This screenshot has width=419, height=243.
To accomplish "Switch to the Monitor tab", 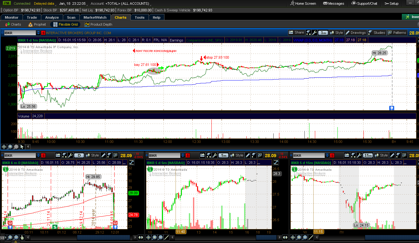I will [12, 17].
